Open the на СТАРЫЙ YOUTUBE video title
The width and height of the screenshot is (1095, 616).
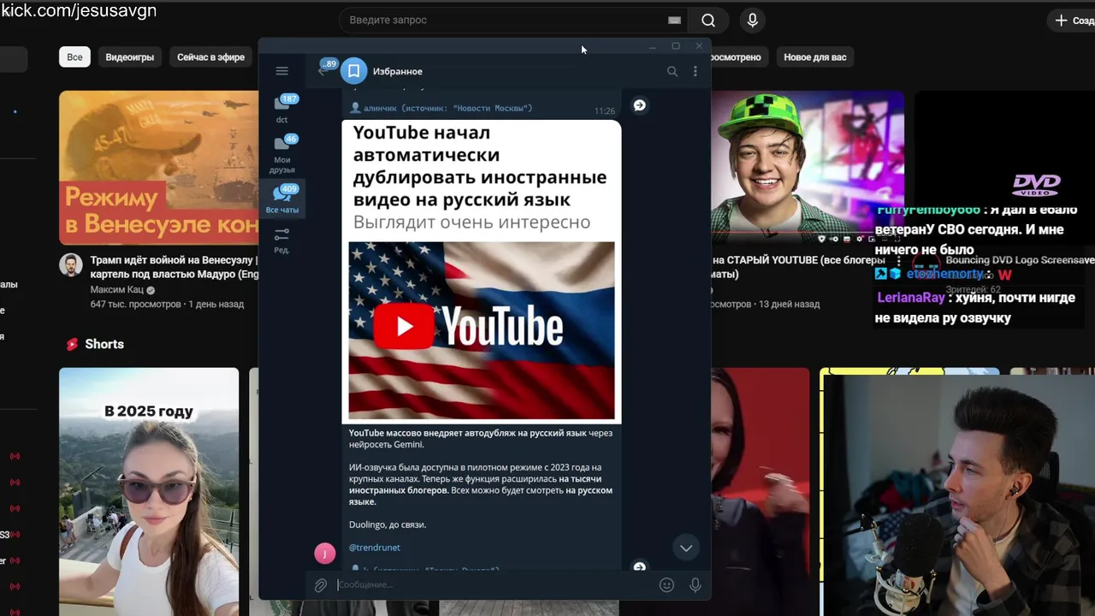click(x=798, y=267)
